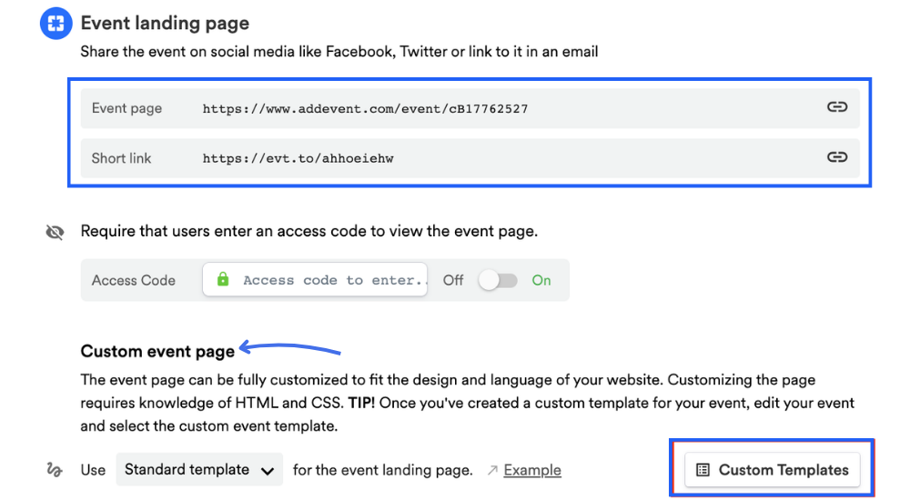Click the Custom event page heading
This screenshot has width=910, height=500.
157,351
